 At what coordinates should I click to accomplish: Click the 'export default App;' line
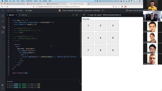20,73
